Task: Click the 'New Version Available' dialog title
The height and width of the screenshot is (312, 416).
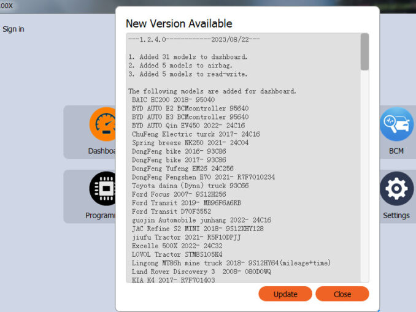Action: coord(179,24)
